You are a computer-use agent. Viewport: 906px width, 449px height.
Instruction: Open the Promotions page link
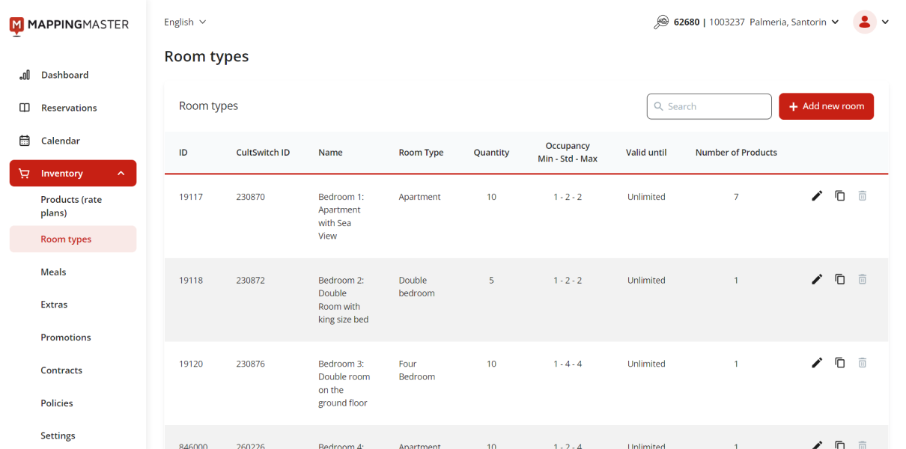coord(66,337)
